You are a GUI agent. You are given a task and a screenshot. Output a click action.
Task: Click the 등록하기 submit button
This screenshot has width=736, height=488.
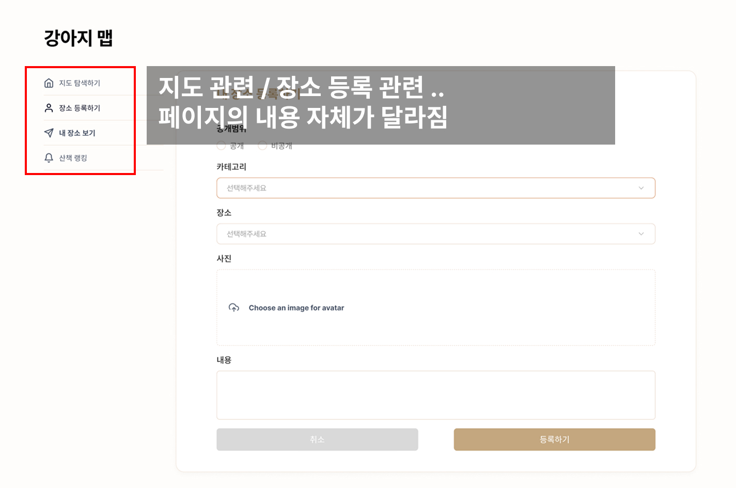point(554,439)
